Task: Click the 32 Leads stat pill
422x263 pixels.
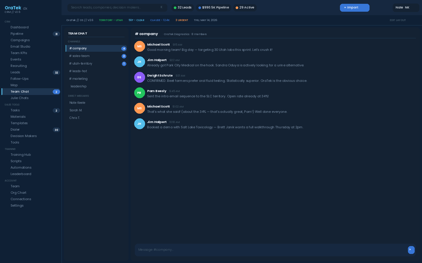Action: (x=183, y=8)
